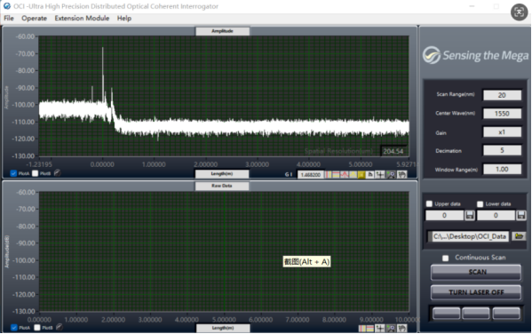Click the Decimation field showing 5

coord(502,150)
